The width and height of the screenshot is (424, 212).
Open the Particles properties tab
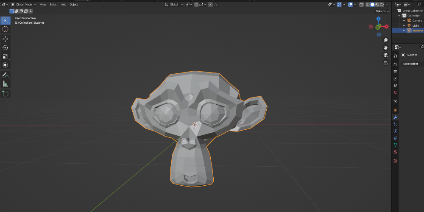pyautogui.click(x=395, y=124)
